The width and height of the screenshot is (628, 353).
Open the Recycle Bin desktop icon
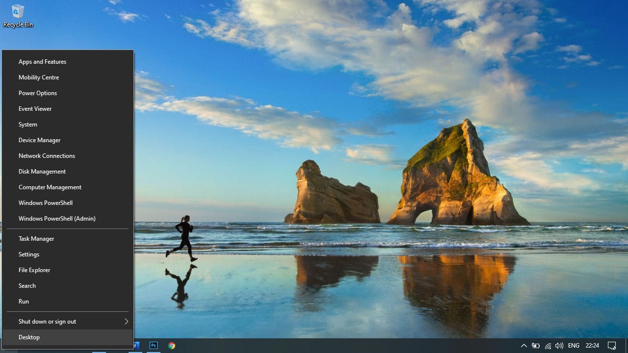18,16
